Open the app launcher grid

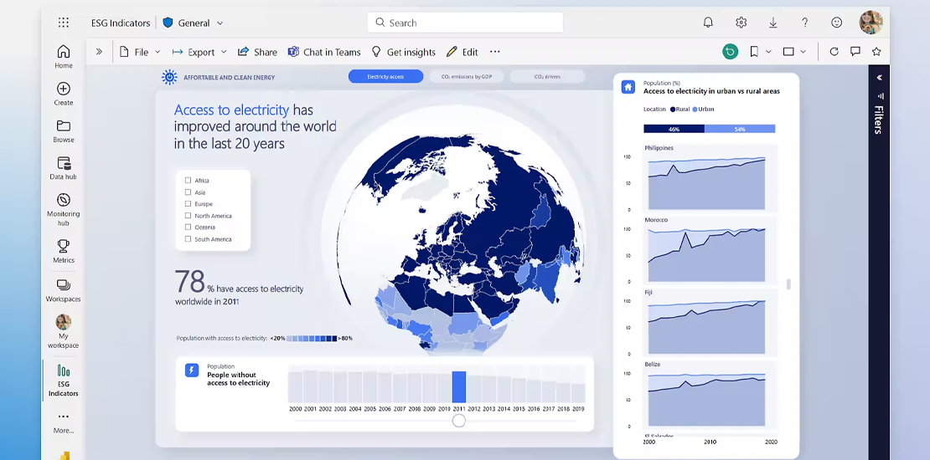(x=64, y=23)
